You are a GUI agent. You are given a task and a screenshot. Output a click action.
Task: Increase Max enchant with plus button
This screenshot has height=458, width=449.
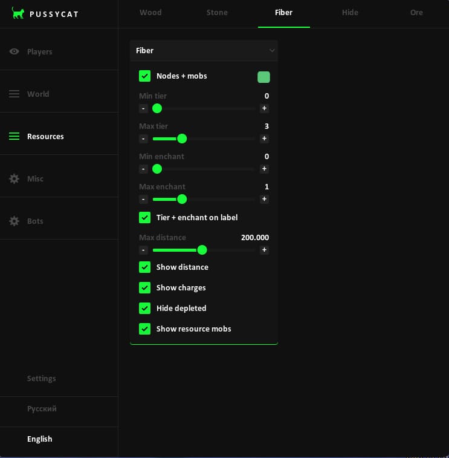click(264, 199)
